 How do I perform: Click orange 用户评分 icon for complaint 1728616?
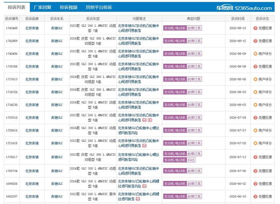[255, 130]
